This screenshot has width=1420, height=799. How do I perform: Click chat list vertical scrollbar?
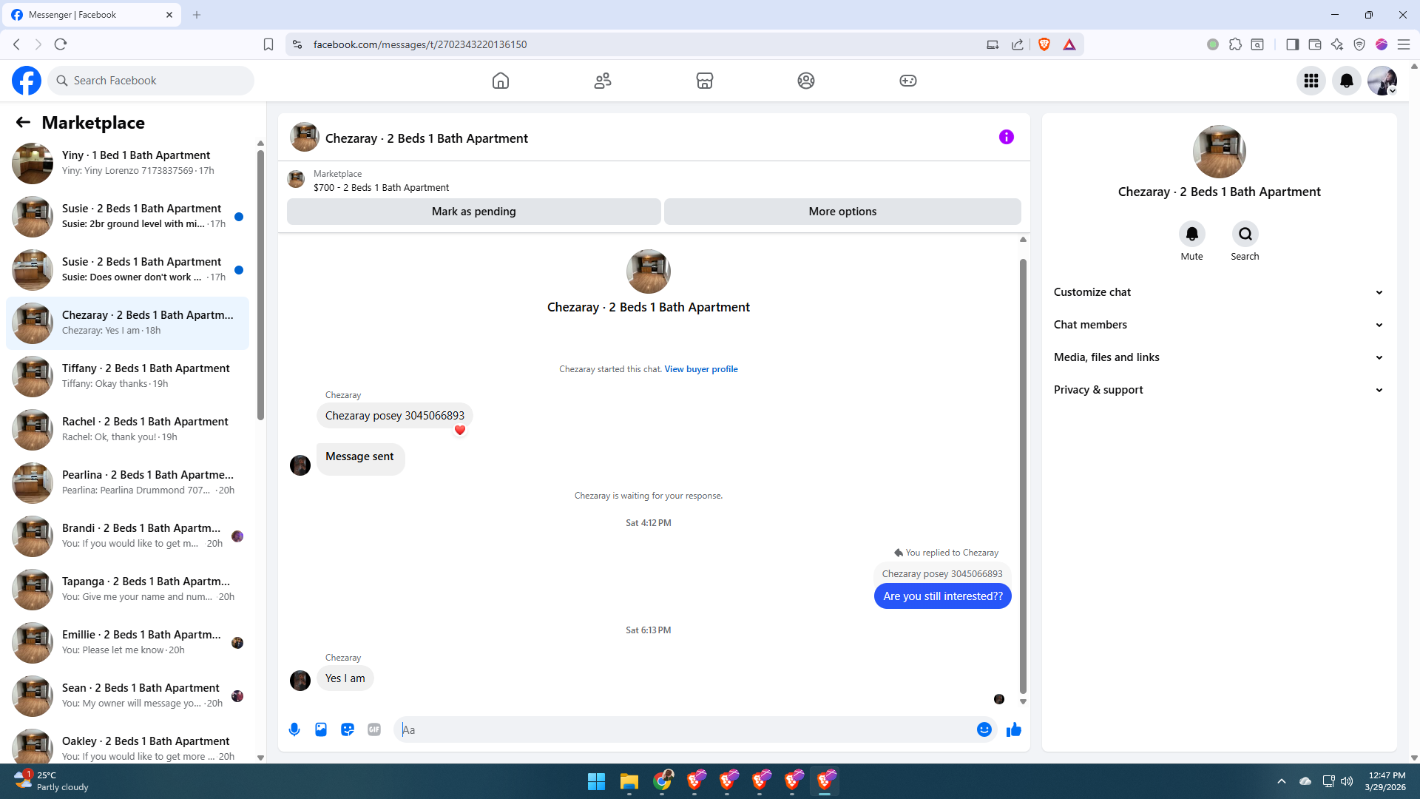[260, 285]
